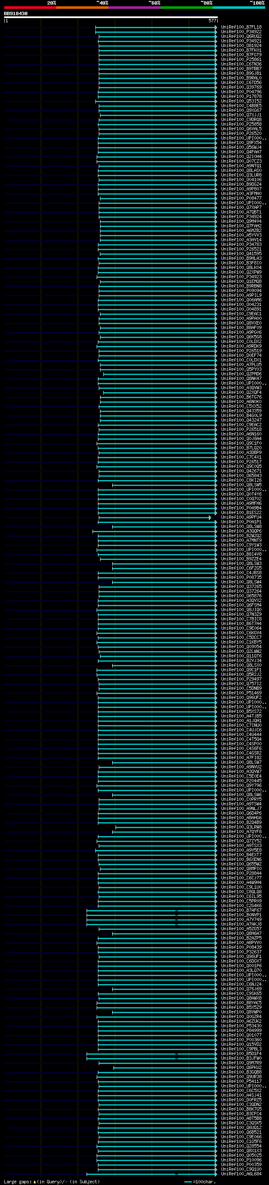Open hit UniRef100_B7FL18
This screenshot has width=269, height=1185.
pyautogui.click(x=241, y=27)
